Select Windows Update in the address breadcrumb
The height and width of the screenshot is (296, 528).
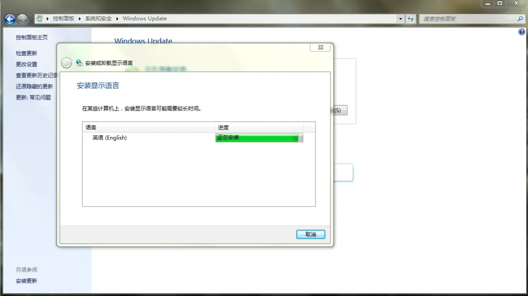144,19
